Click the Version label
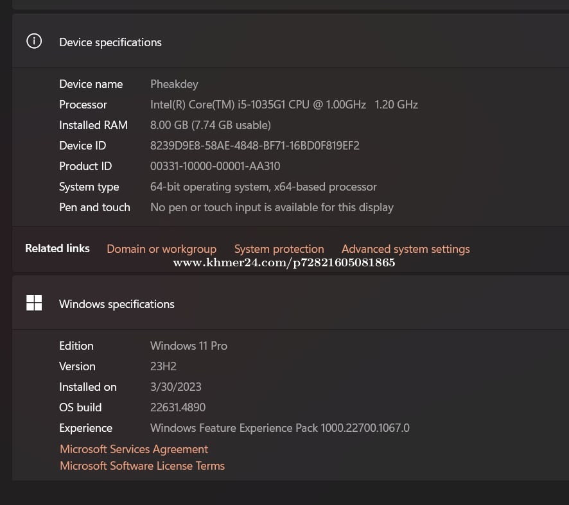This screenshot has width=569, height=505. coord(77,366)
